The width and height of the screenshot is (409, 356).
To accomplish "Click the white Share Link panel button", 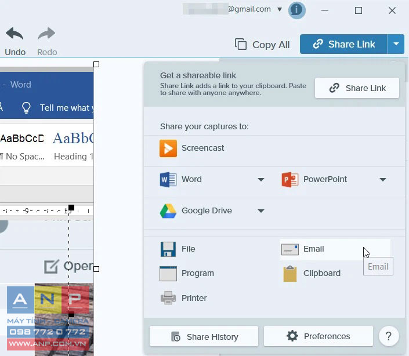I will click(357, 88).
